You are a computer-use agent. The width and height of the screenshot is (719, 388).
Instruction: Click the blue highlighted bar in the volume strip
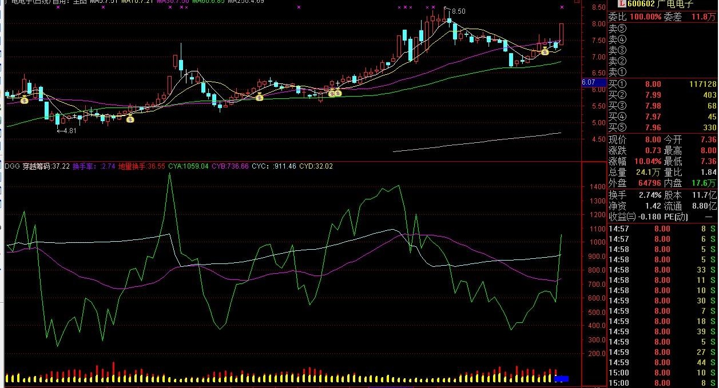pyautogui.click(x=562, y=378)
